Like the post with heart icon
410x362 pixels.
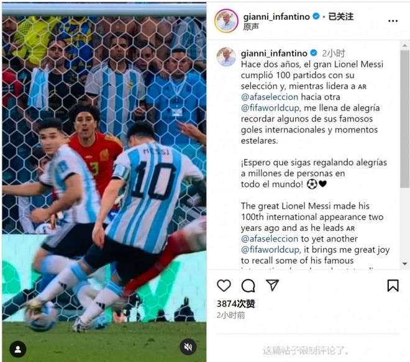coord(224,285)
